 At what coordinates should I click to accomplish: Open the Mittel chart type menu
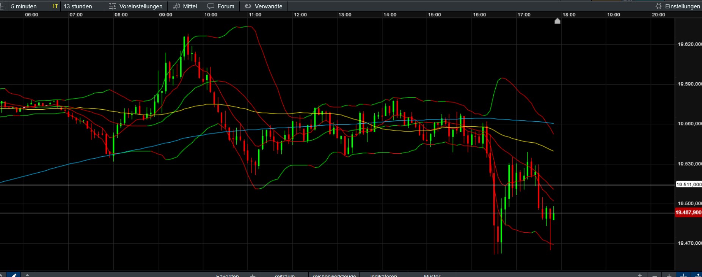(x=185, y=6)
